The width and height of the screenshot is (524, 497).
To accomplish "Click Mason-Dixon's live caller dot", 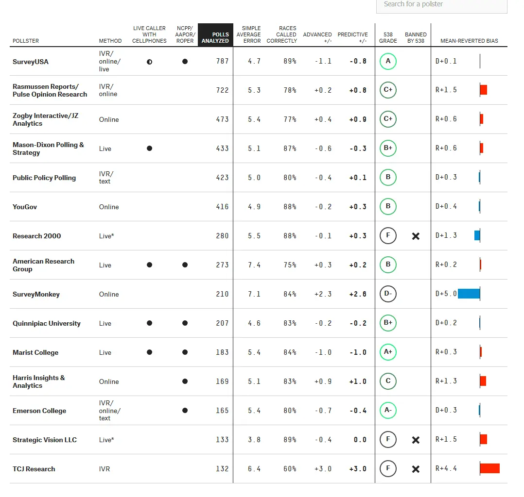I will (x=149, y=148).
